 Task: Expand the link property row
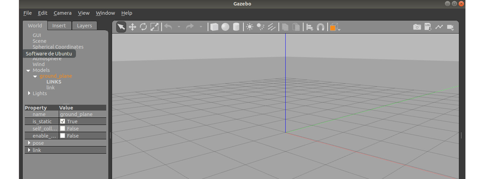click(x=29, y=150)
